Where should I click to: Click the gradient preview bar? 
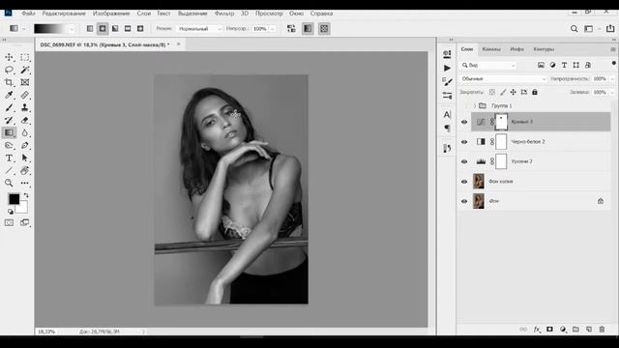[51, 29]
